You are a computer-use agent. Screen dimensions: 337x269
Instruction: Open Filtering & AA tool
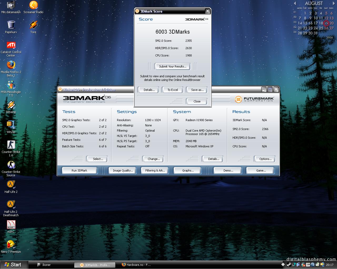click(x=155, y=170)
